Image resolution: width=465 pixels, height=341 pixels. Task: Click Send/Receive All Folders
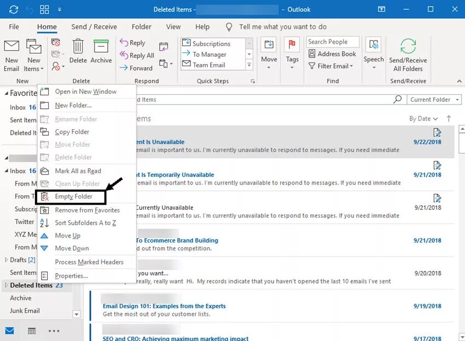408,55
